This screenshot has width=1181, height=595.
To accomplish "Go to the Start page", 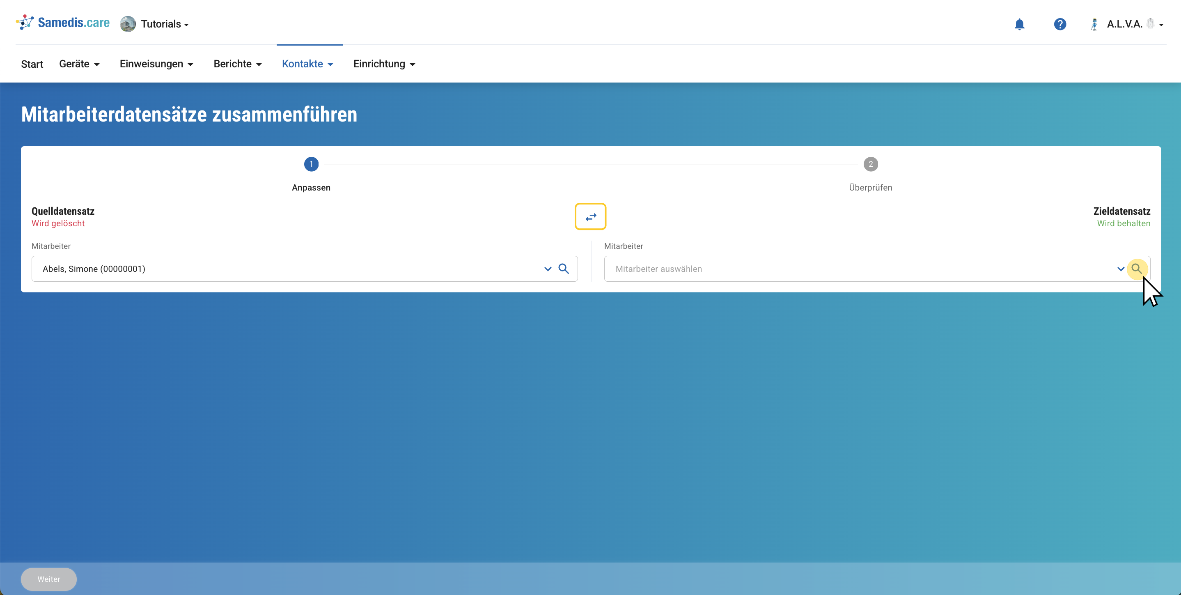I will [x=32, y=64].
